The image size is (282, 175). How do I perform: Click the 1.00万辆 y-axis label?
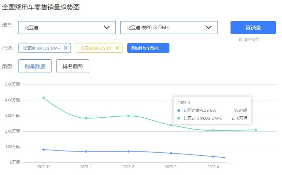[x=12, y=147]
